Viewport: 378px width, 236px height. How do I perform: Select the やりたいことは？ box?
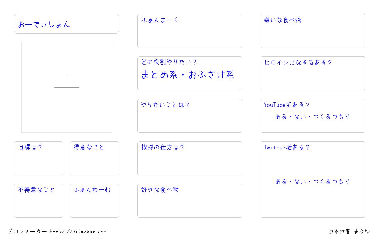point(190,116)
